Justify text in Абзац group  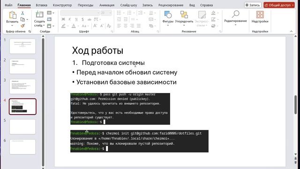pos(139,26)
